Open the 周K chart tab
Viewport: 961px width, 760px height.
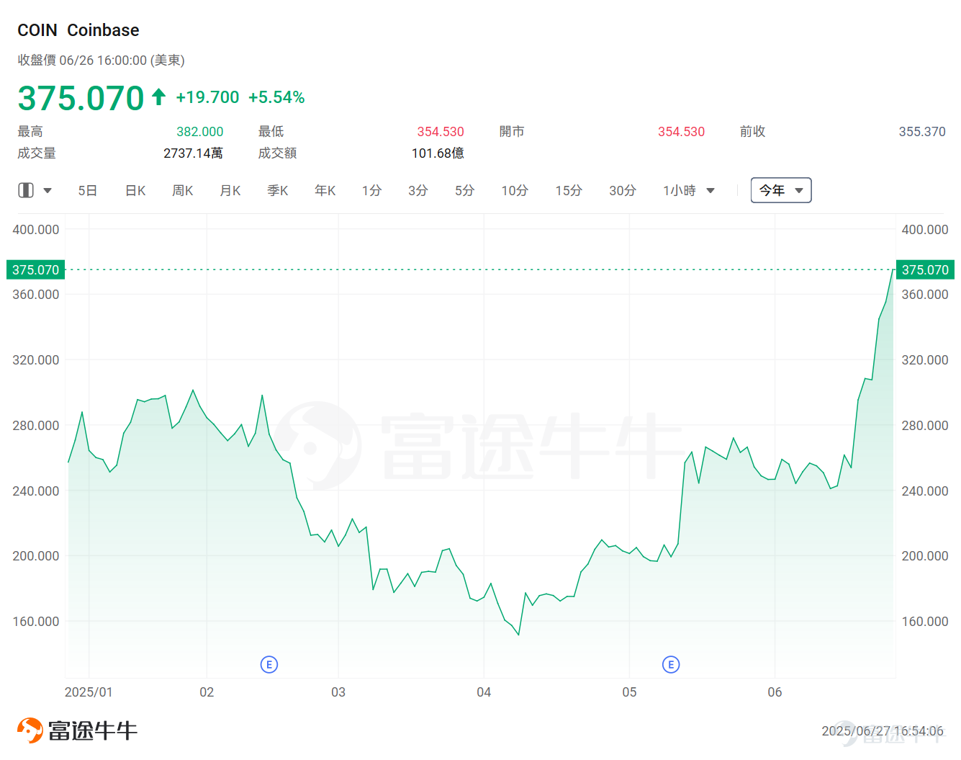183,190
